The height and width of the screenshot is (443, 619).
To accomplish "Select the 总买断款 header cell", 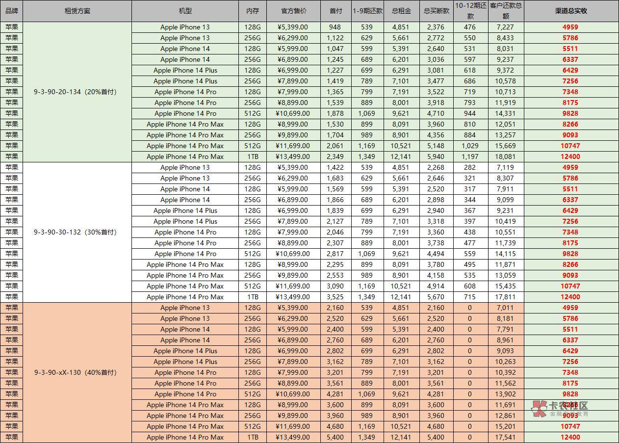I will click(x=436, y=11).
